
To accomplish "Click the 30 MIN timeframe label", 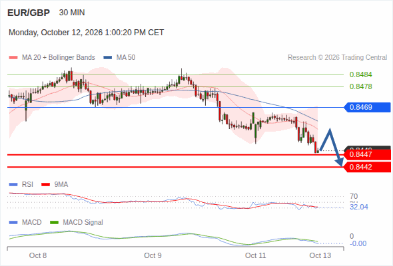I will coord(72,13).
